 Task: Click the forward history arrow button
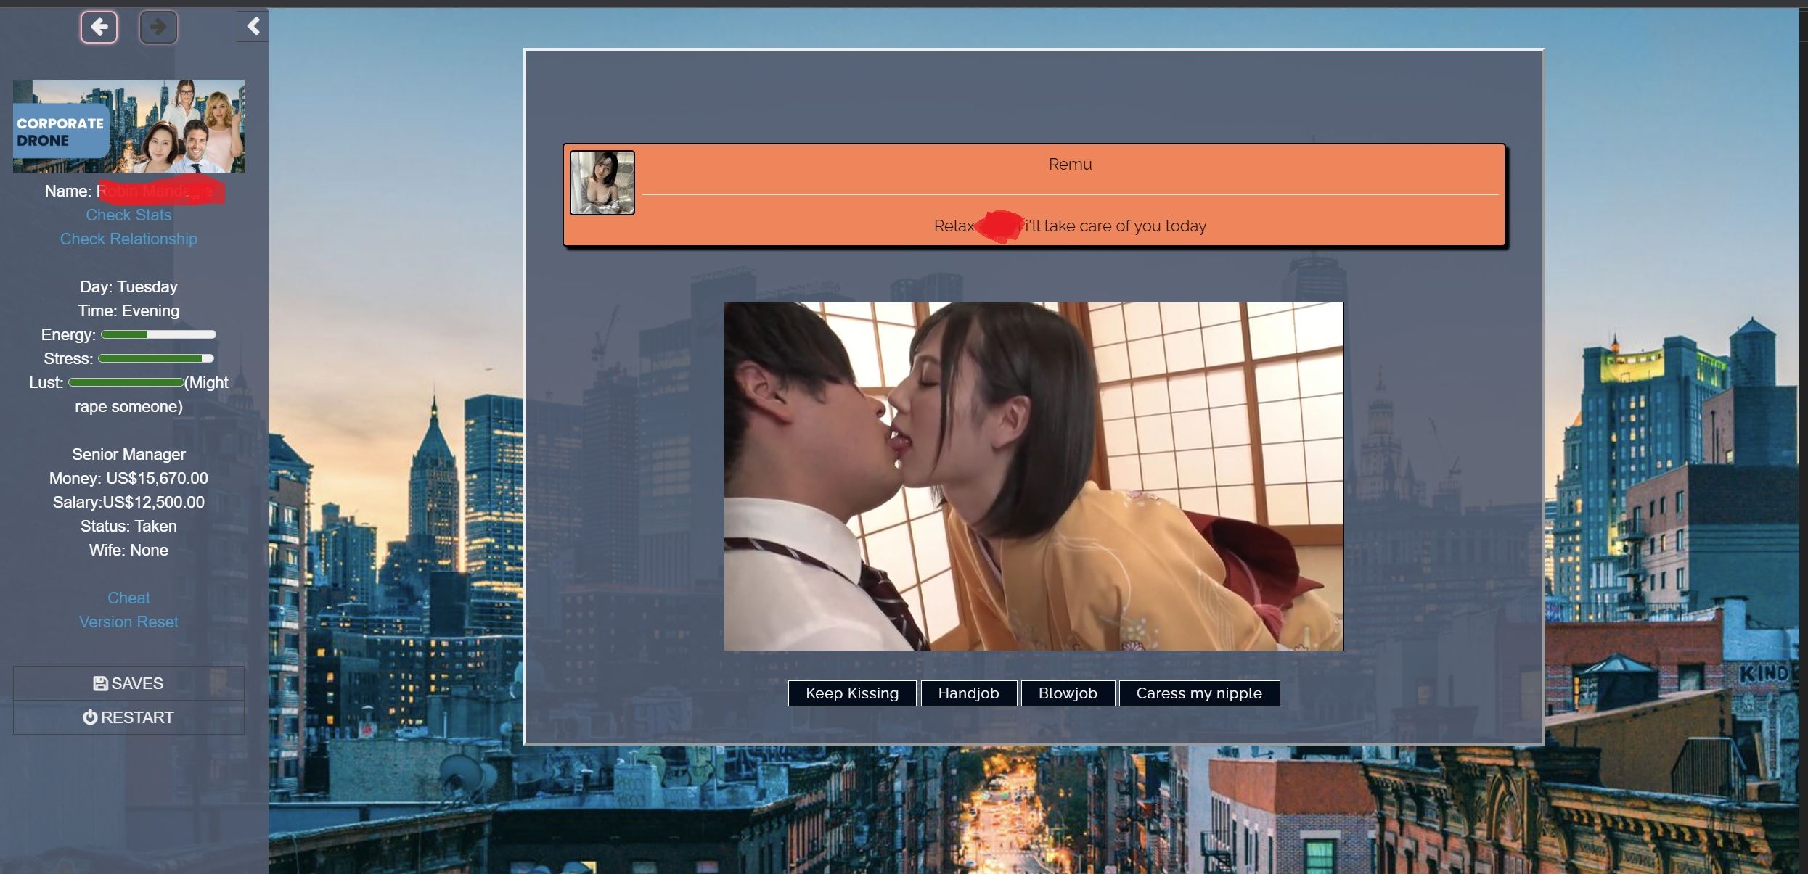coord(158,28)
